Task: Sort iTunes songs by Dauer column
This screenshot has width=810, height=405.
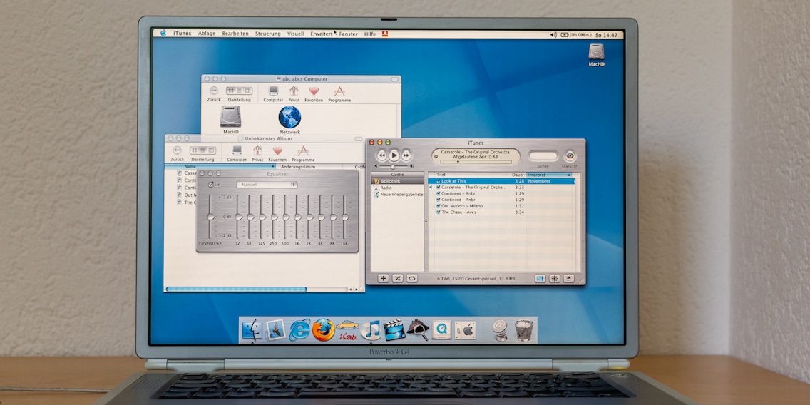Action: click(x=518, y=175)
